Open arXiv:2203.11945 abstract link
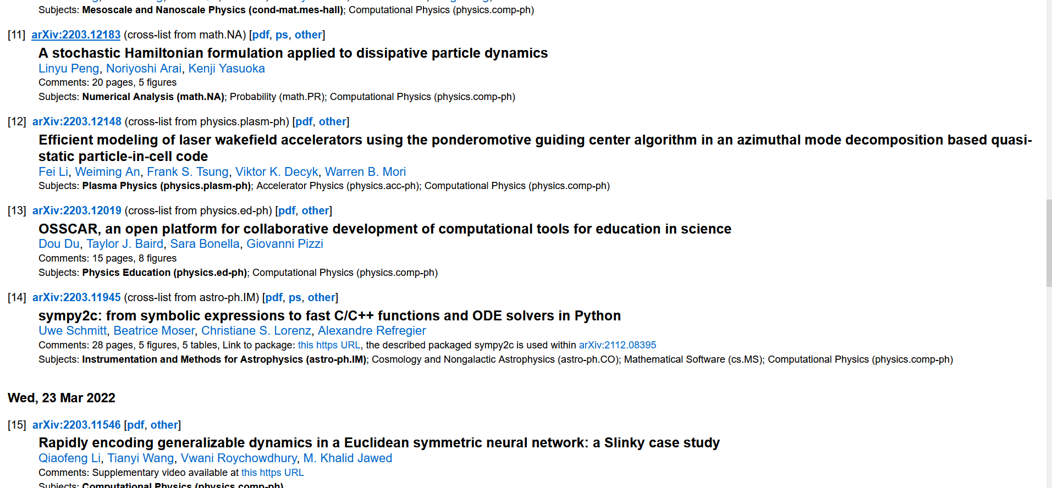 coord(76,297)
